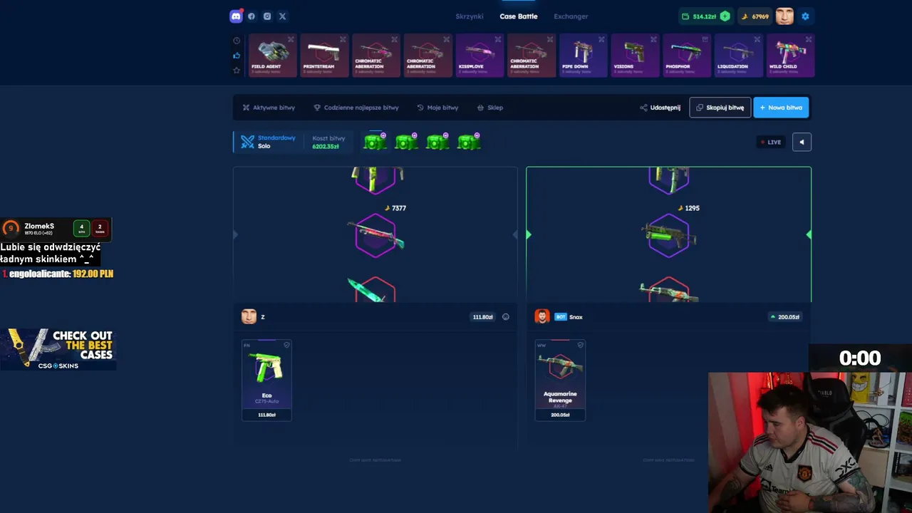This screenshot has width=912, height=513.
Task: Open the Phosphor drop card
Action: click(688, 55)
